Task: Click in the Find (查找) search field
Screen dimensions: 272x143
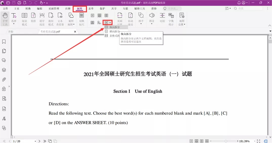Action: (x=248, y=8)
